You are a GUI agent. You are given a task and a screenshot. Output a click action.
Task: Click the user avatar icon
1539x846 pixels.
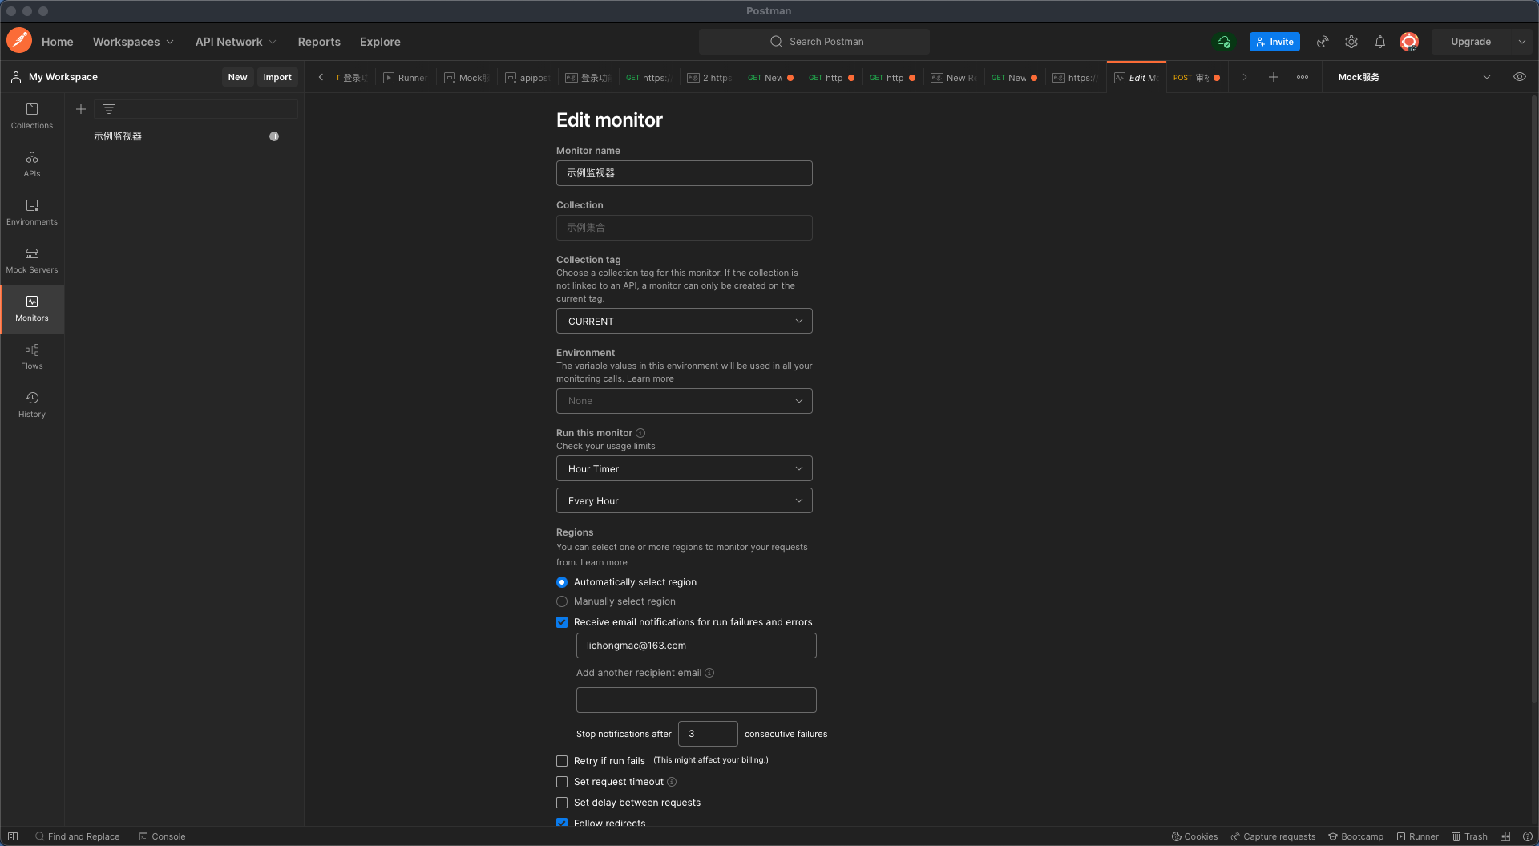[1409, 42]
